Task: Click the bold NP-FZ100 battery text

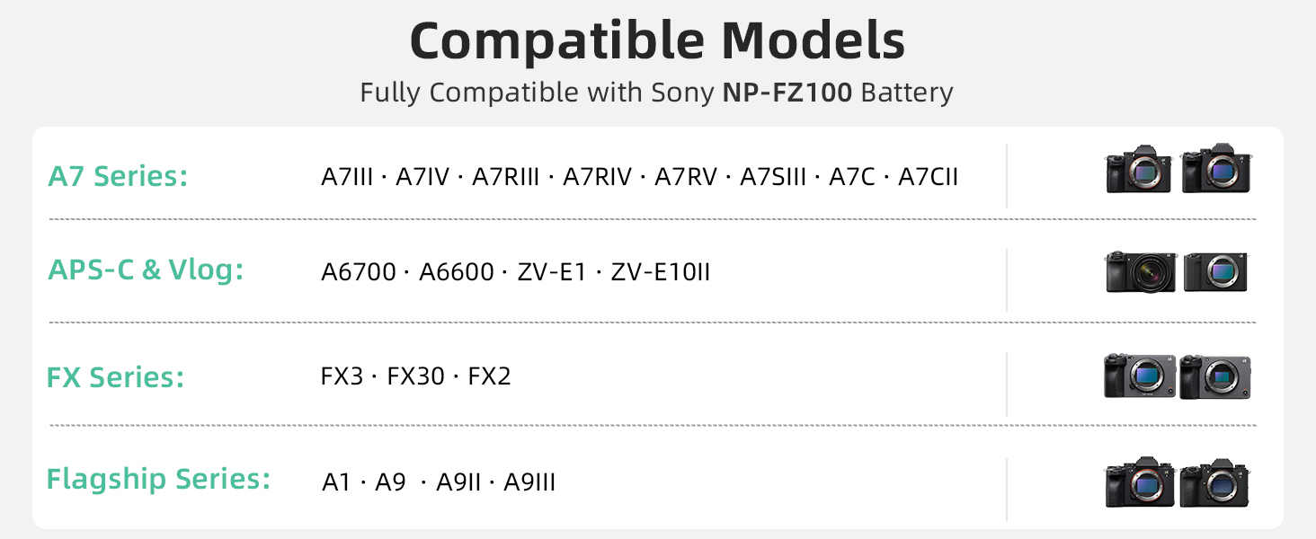Action: 787,93
